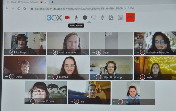Image resolution: width=176 pixels, height=111 pixels.
Task: Open the poll list icon in toolbar
Action: click(120, 18)
